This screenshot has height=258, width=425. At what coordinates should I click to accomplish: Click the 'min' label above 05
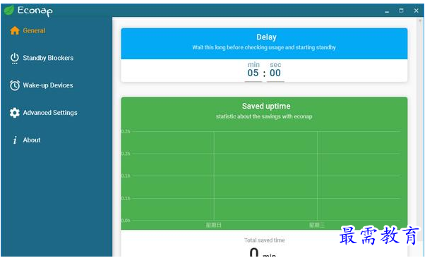pyautogui.click(x=253, y=65)
